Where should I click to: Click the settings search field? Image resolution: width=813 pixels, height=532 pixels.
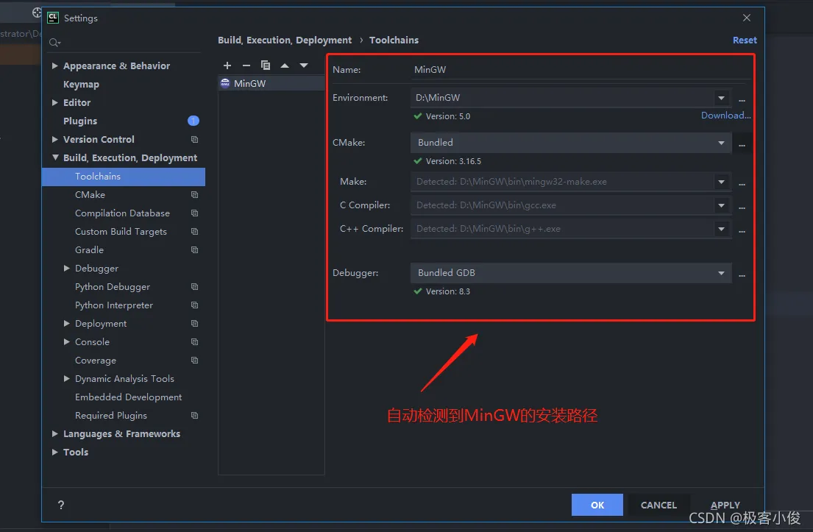[124, 43]
